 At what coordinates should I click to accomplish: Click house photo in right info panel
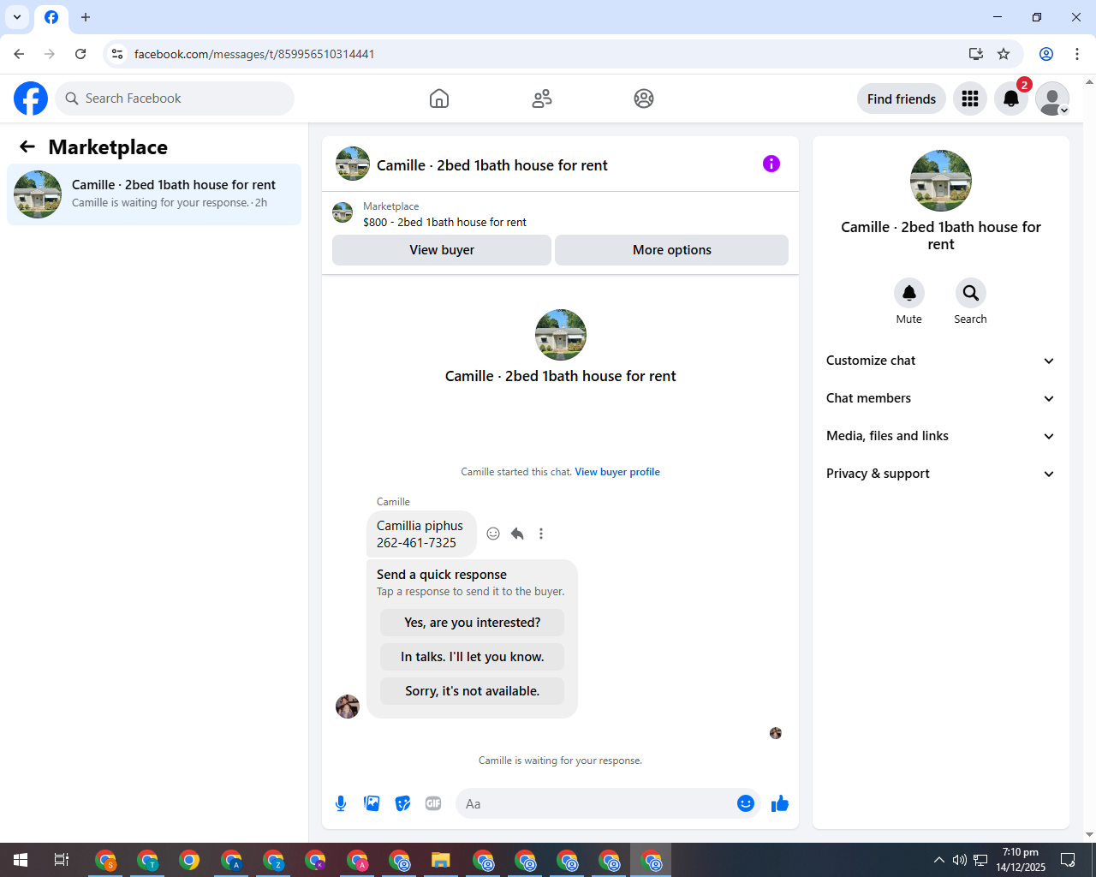941,181
